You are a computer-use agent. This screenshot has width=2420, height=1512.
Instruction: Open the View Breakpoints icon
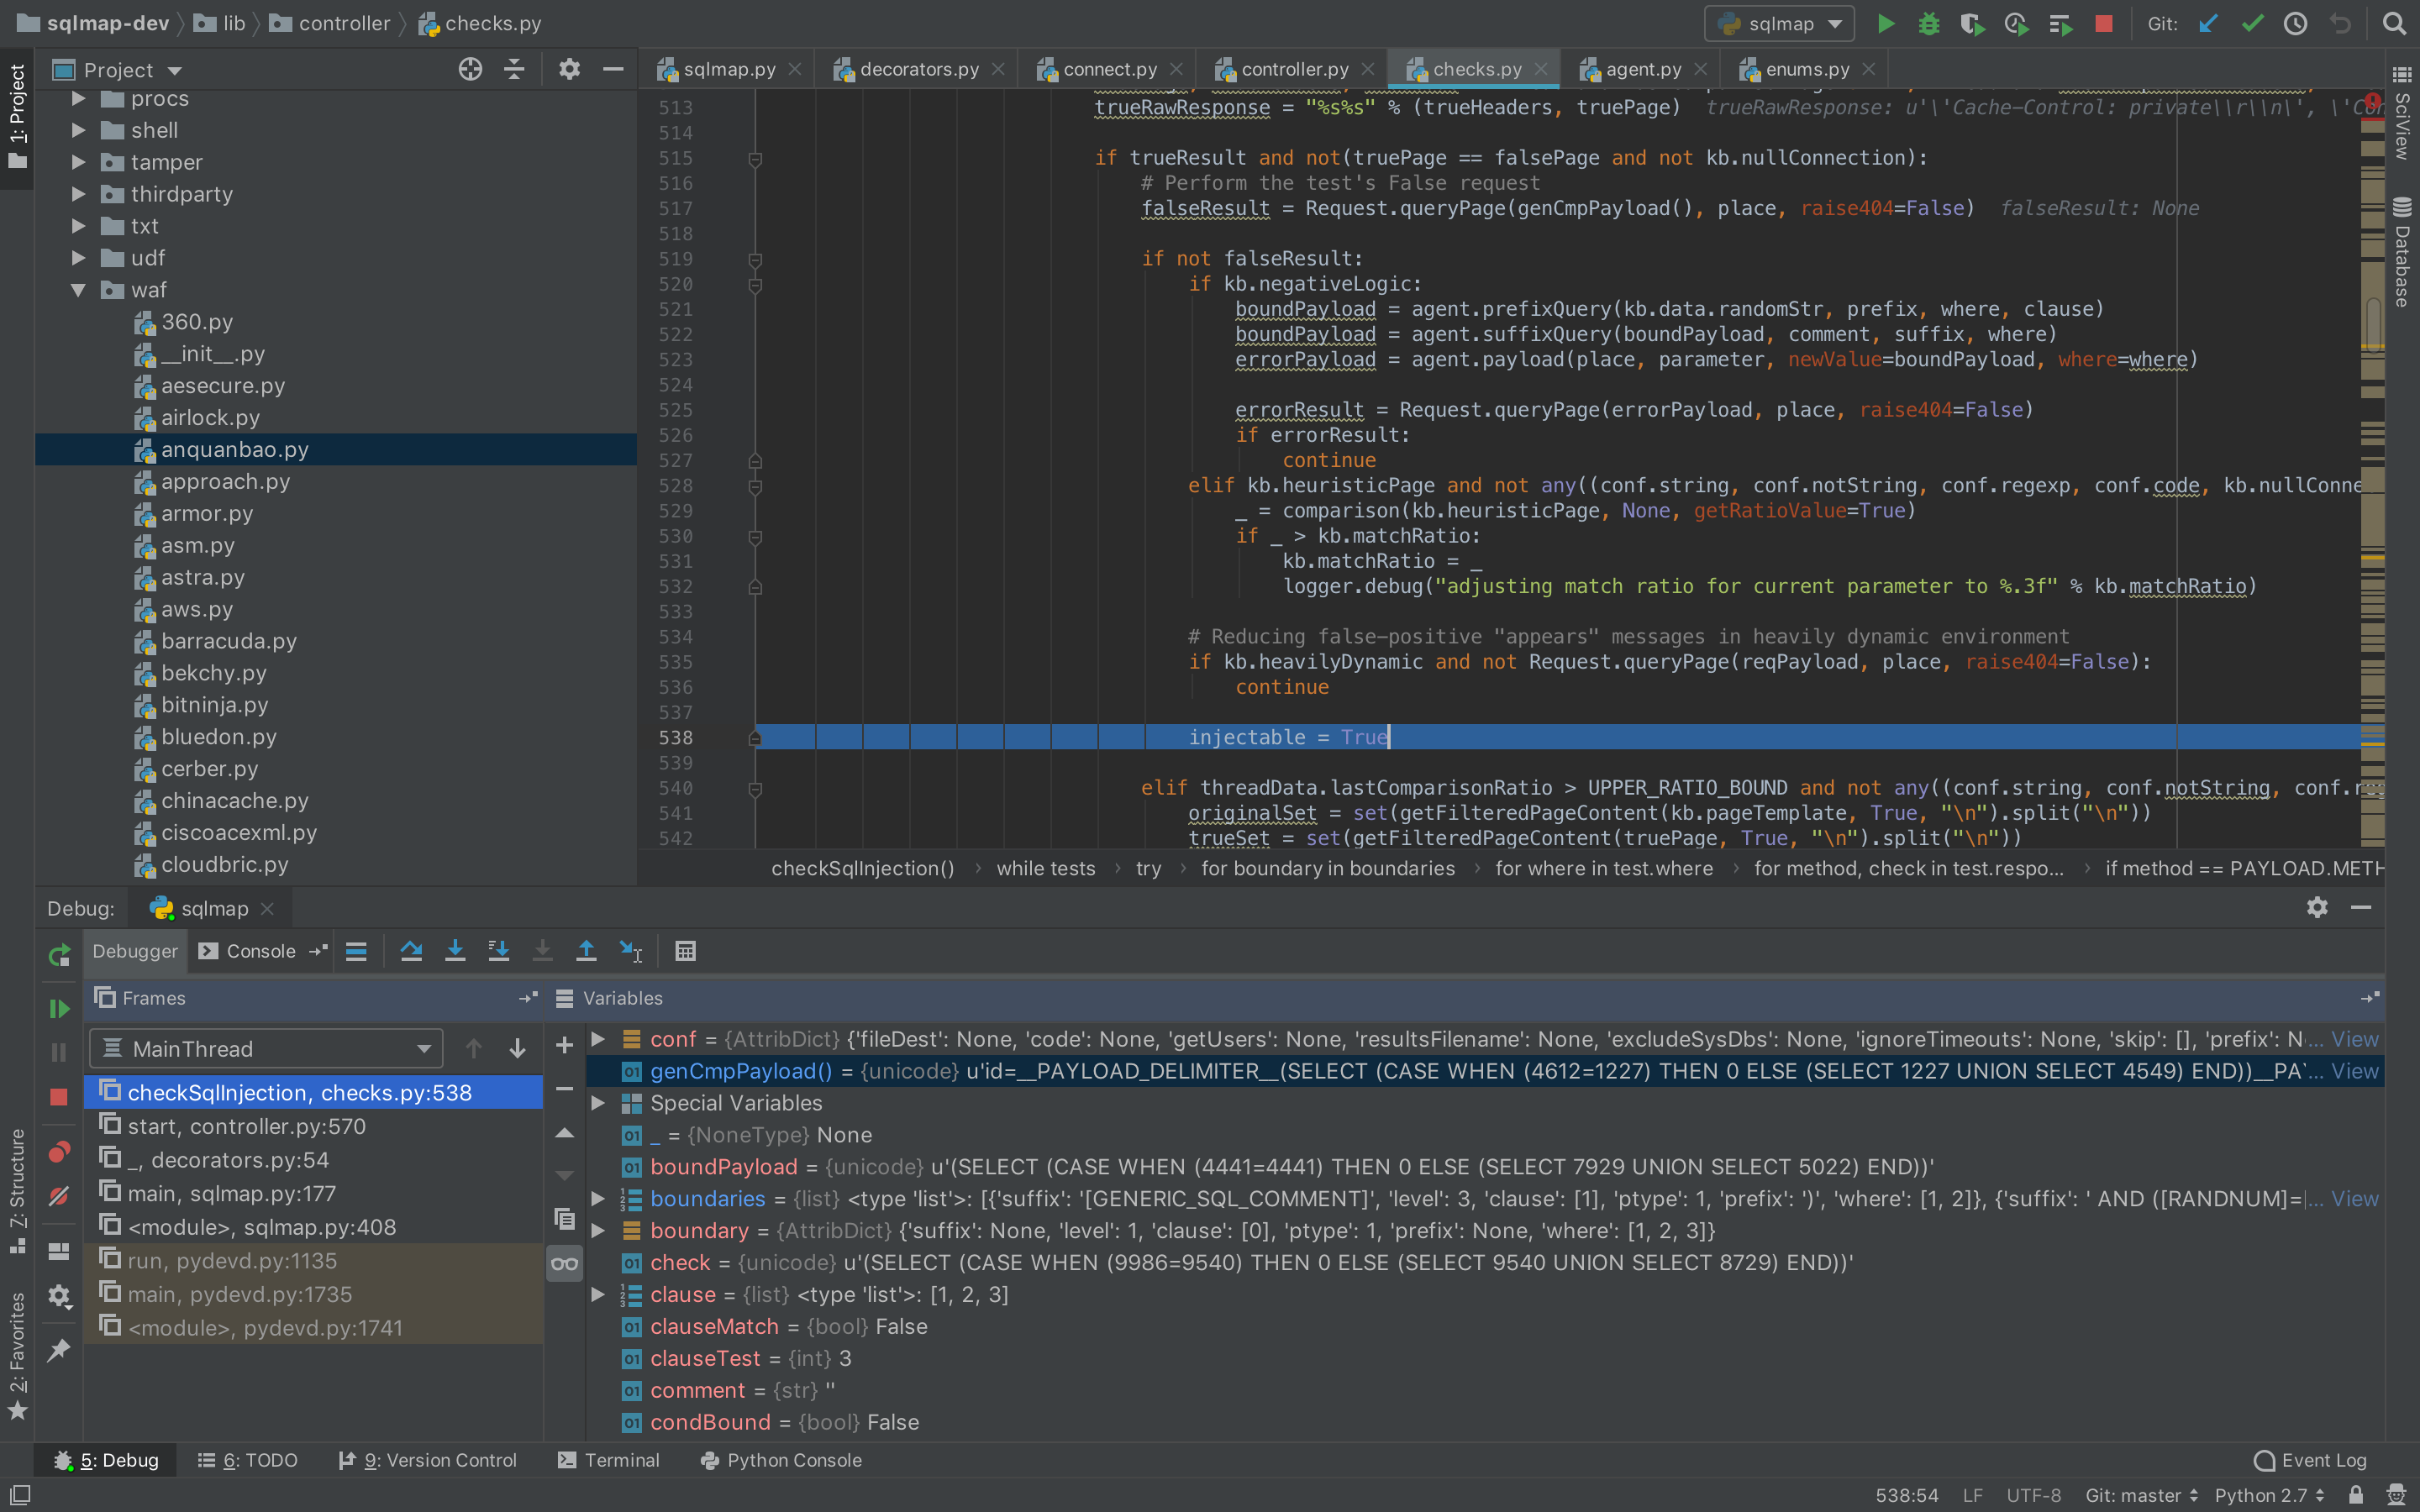pyautogui.click(x=59, y=1152)
